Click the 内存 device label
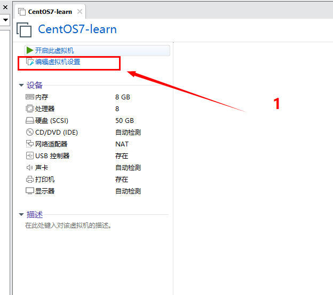Screen dimensions: 333x295 pos(42,97)
